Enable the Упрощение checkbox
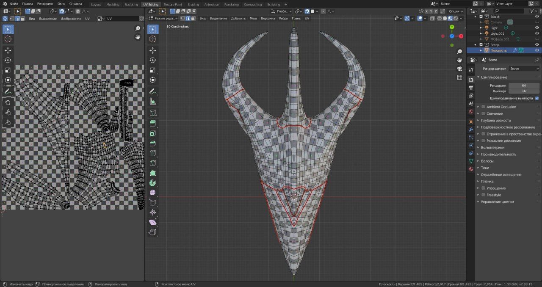Screen dimensions: 542x287 483,188
